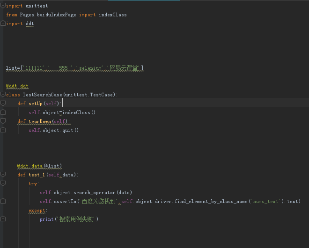Click the '@ddt.data(*list)' decorator
This screenshot has width=309, height=248.
click(40, 166)
